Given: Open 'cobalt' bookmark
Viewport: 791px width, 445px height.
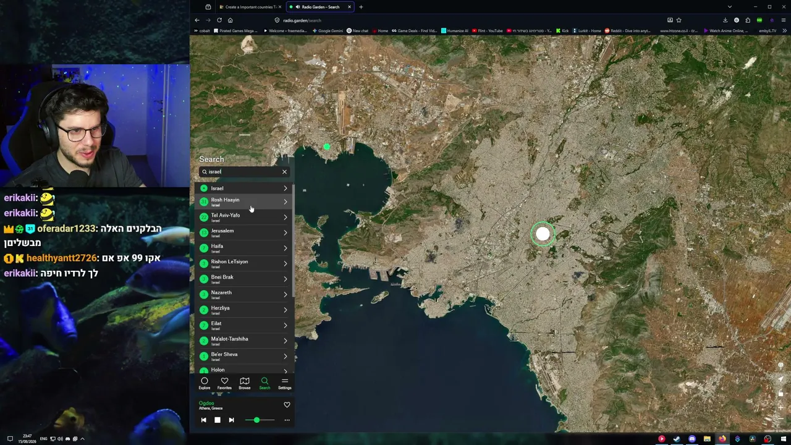Looking at the screenshot, I should [x=201, y=30].
